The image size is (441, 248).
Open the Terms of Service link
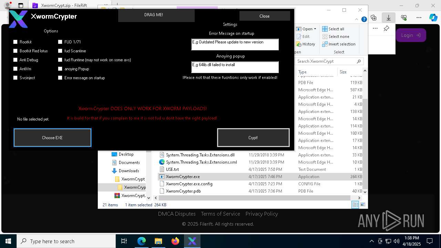click(x=220, y=214)
